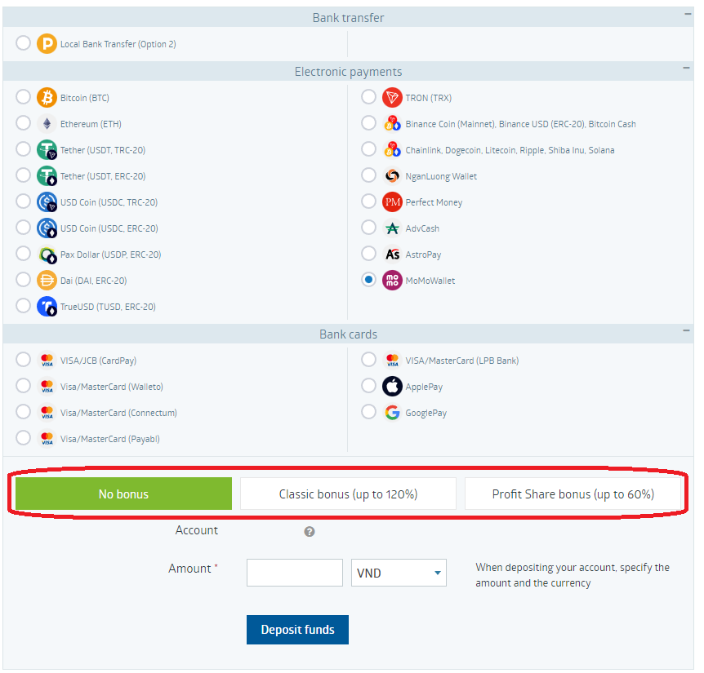
Task: Click the Tether USDT TRC-20 icon
Action: (x=47, y=150)
